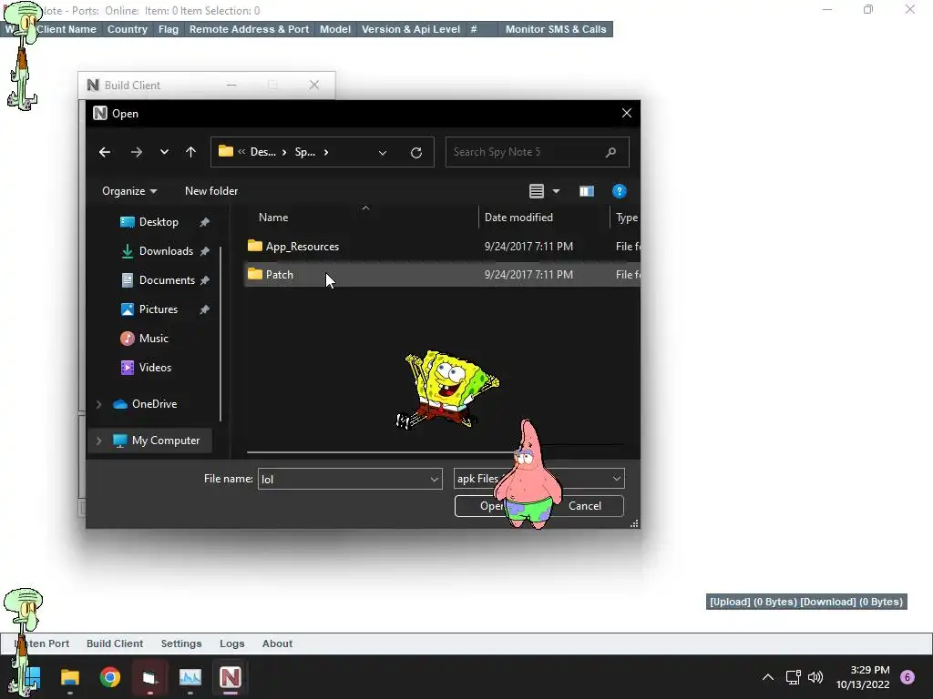This screenshot has height=699, width=933.
Task: Expand the OneDrive tree node
Action: pyautogui.click(x=98, y=404)
